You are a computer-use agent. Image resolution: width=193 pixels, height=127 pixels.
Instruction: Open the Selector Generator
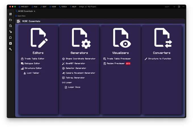tap(74, 68)
